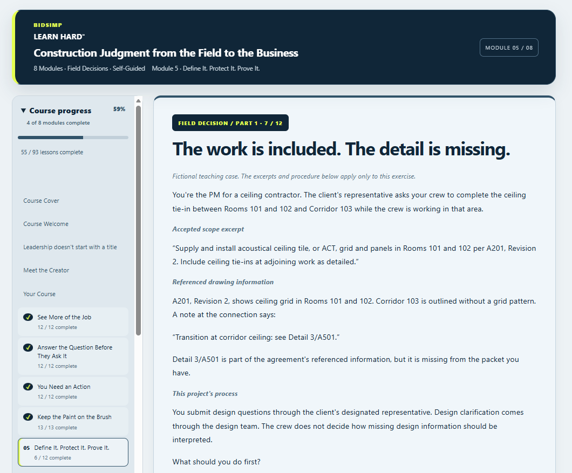The image size is (572, 473).
Task: Click 'Module 5 · Define It. Protect It. Prove It.' subtitle
Action: click(x=206, y=68)
